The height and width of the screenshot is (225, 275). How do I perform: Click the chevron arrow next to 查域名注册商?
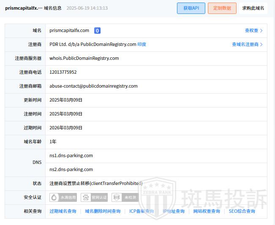(x=261, y=45)
